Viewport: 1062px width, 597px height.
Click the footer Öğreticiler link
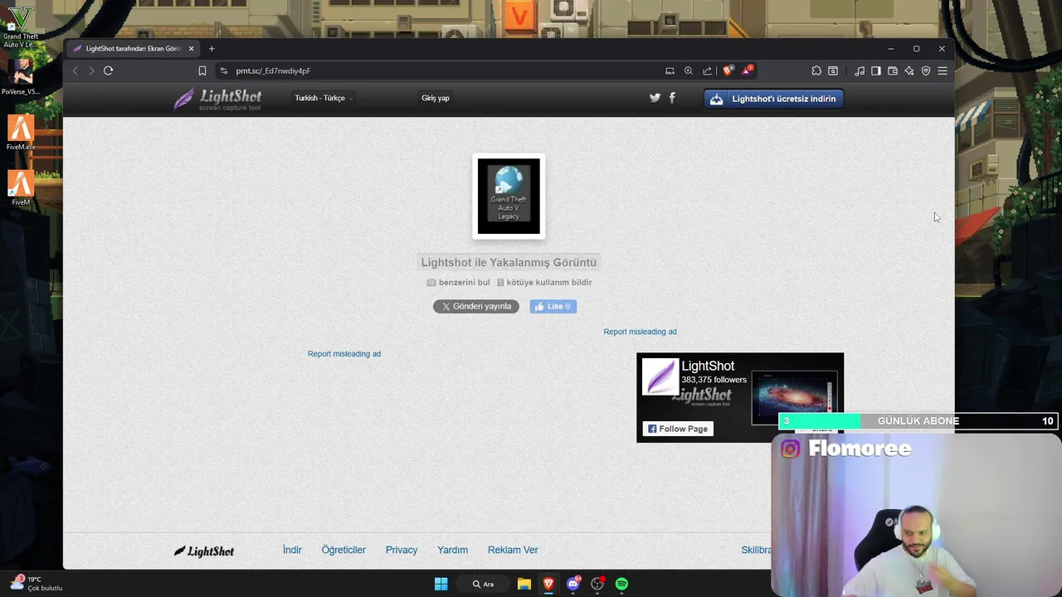(343, 550)
